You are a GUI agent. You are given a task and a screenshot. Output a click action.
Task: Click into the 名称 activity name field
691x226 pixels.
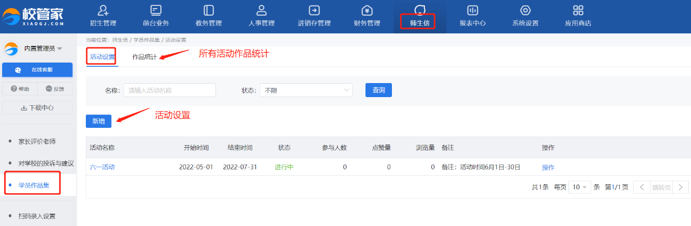pos(170,91)
